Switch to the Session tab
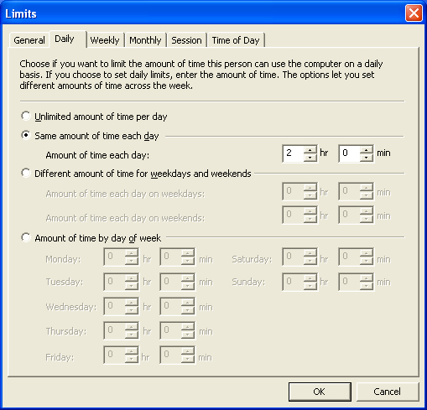 click(x=186, y=40)
